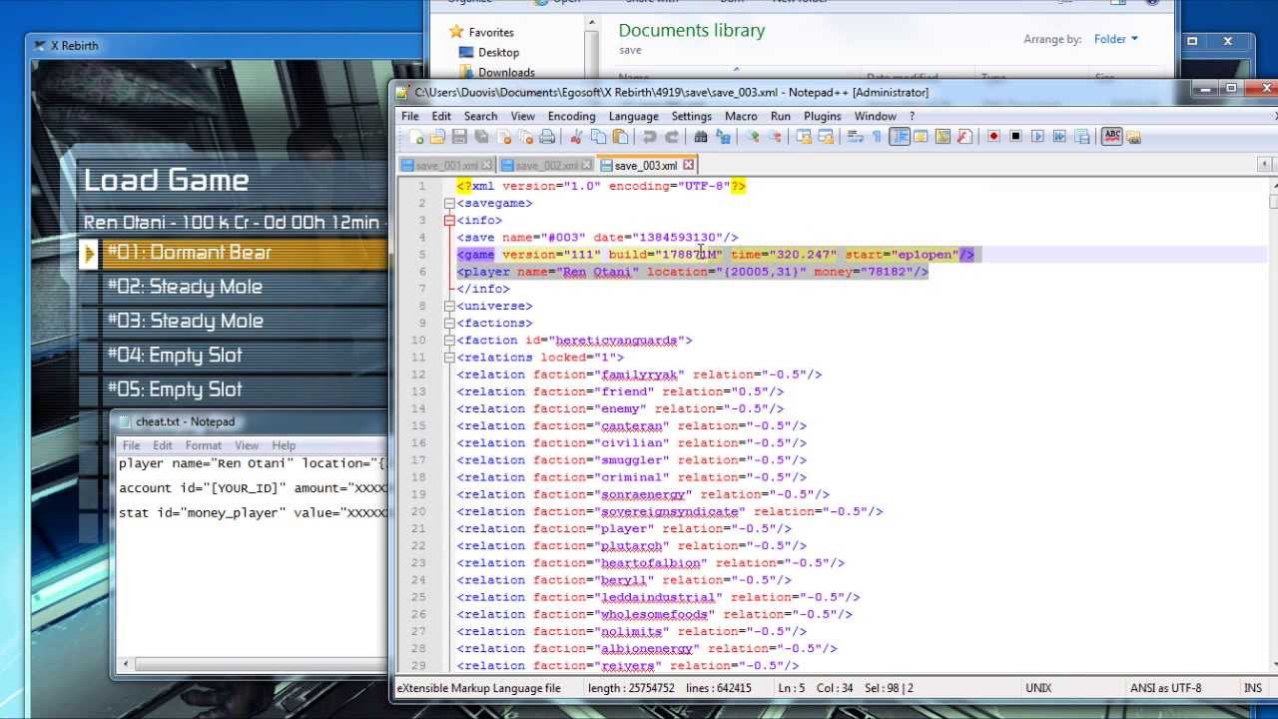Enable synchronized vertical scrolling icon
1278x719 pixels.
pyautogui.click(x=803, y=137)
